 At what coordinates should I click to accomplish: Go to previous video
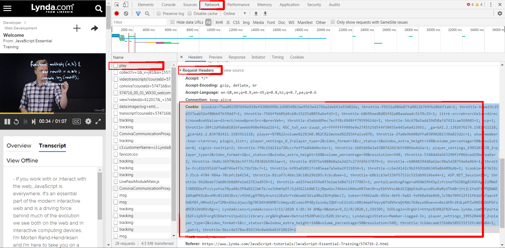[x=25, y=122]
